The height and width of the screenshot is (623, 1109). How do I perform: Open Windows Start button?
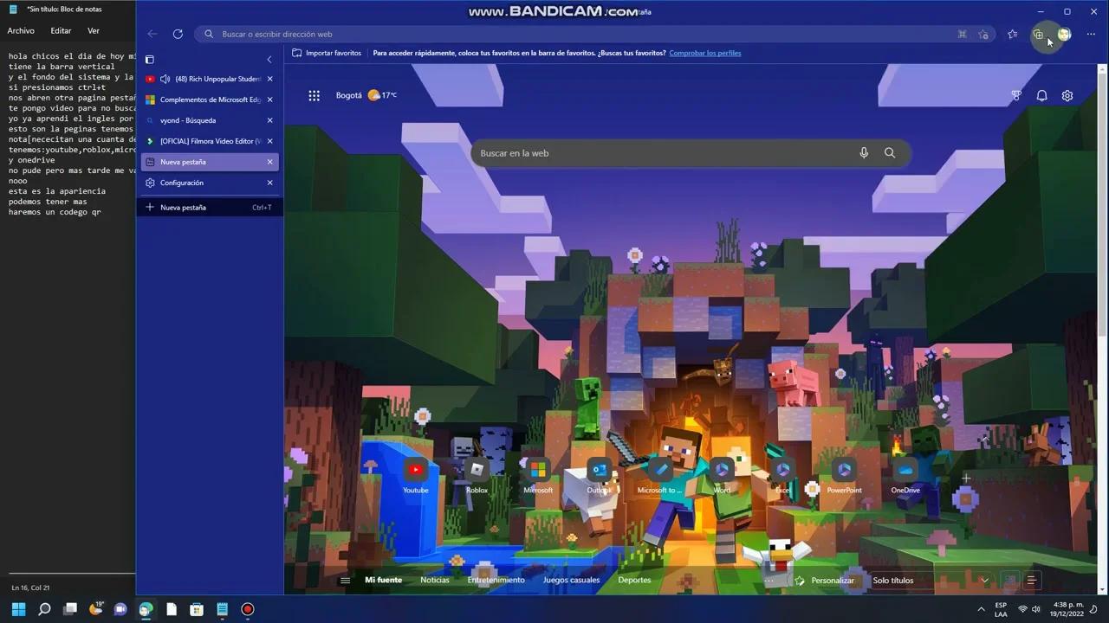[x=18, y=609]
